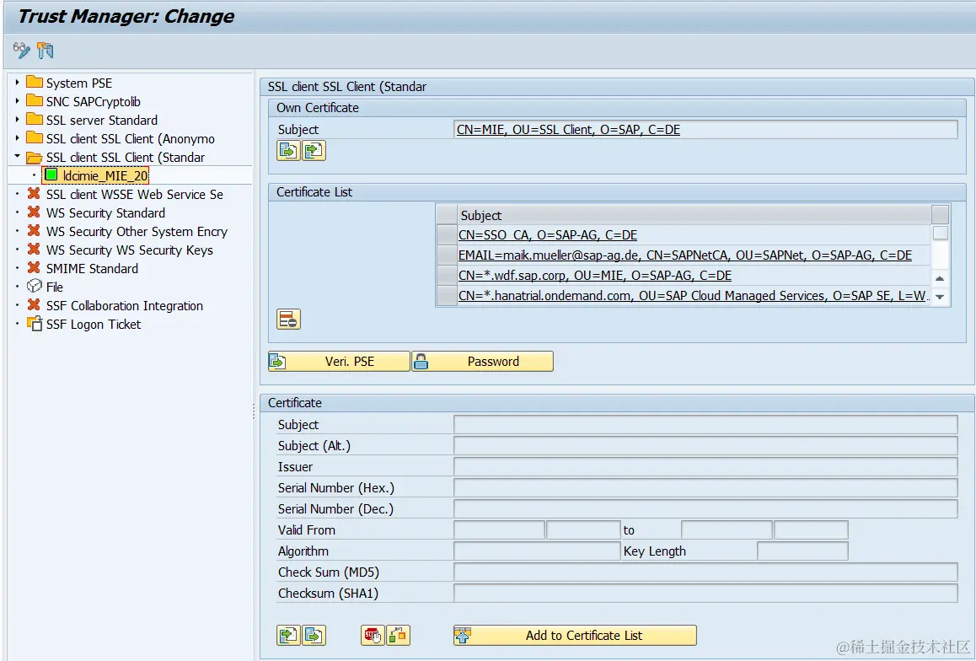The height and width of the screenshot is (661, 976).
Task: Open the CN=SSO_CA certificate entry
Action: tap(548, 235)
